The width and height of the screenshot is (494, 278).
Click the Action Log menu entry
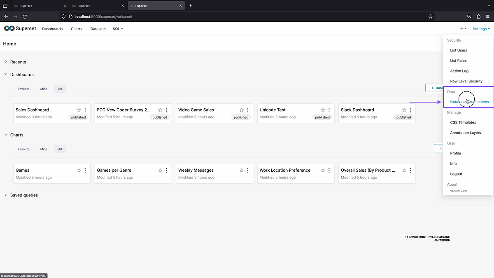coord(459,71)
